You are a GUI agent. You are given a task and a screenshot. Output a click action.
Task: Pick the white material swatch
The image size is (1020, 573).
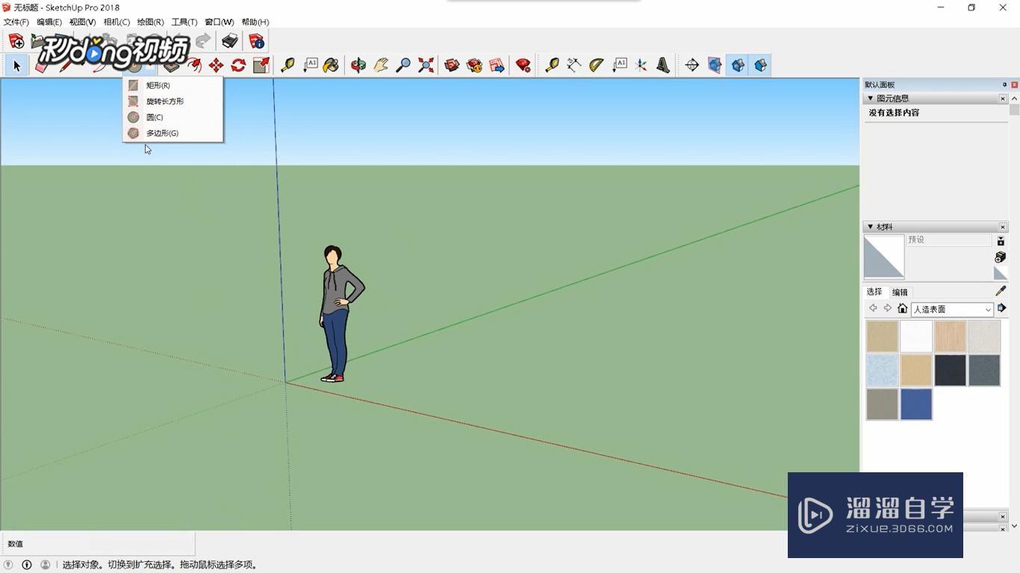[x=916, y=336]
